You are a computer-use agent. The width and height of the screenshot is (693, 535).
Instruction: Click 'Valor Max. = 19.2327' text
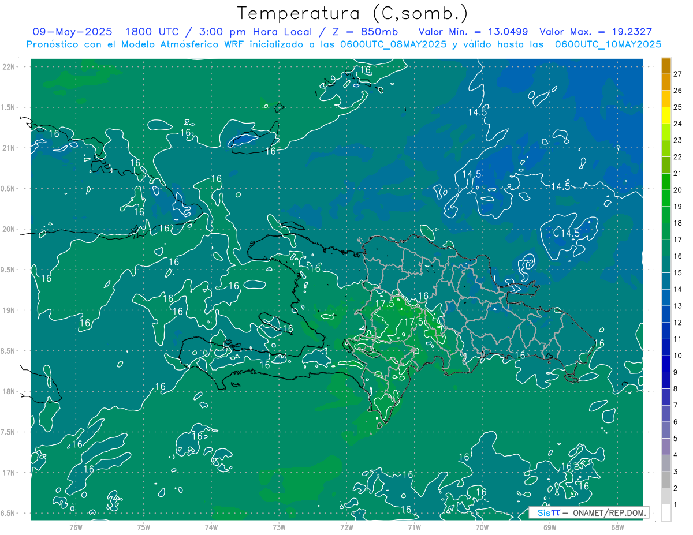click(595, 32)
